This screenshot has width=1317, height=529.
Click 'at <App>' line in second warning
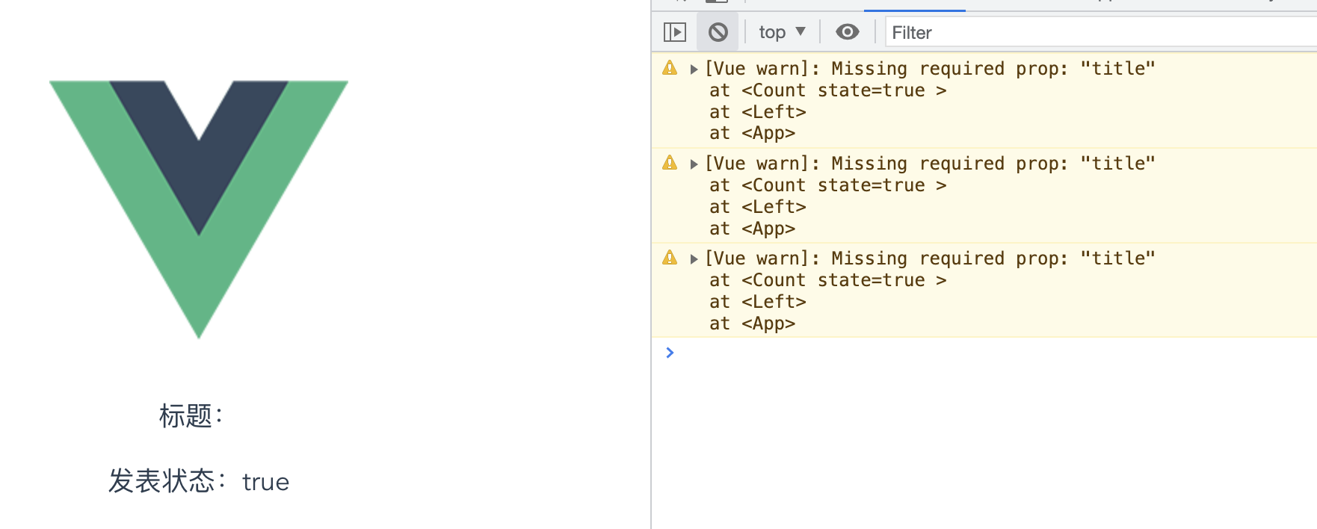753,229
